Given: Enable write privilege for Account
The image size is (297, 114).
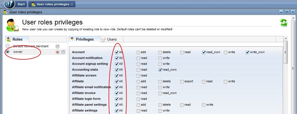Looking at the screenshot, I should 225,52.
